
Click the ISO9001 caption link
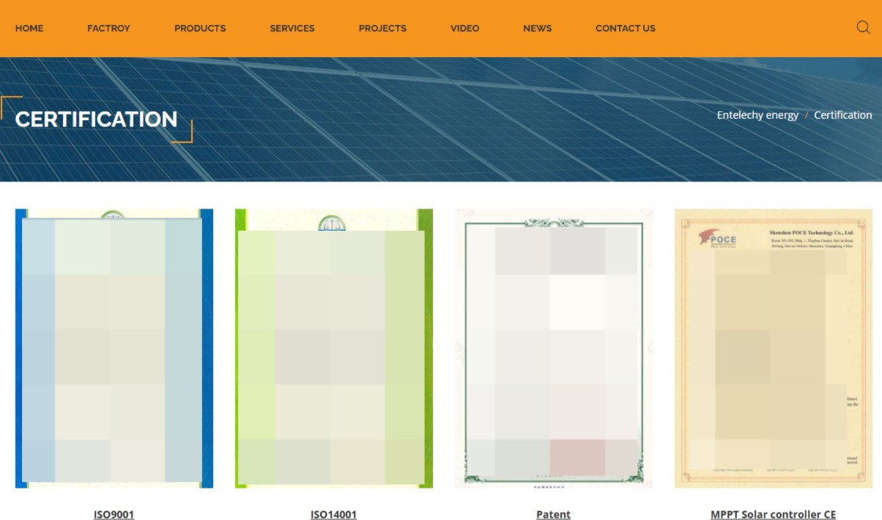click(114, 514)
